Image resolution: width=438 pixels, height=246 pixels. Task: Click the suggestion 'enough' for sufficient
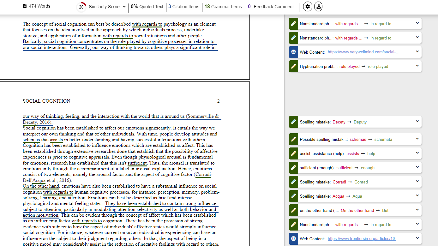pyautogui.click(x=368, y=168)
